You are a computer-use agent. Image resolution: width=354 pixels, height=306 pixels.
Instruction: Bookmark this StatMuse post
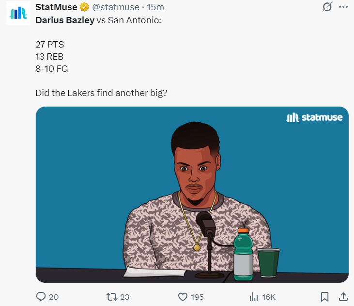[x=324, y=297]
